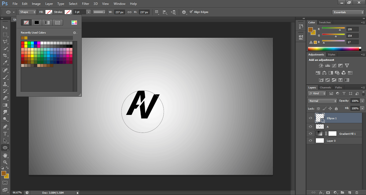Image resolution: width=366 pixels, height=195 pixels.
Task: Select the Crop tool
Action: click(5, 55)
